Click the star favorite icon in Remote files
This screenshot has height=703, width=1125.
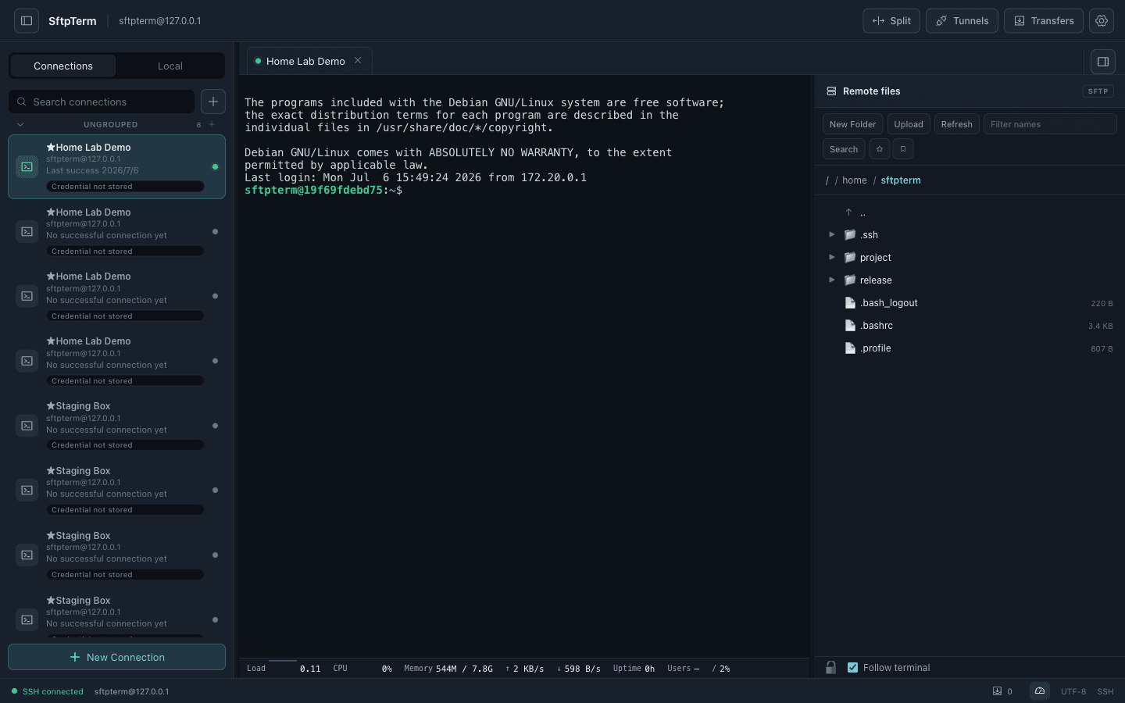tap(880, 149)
